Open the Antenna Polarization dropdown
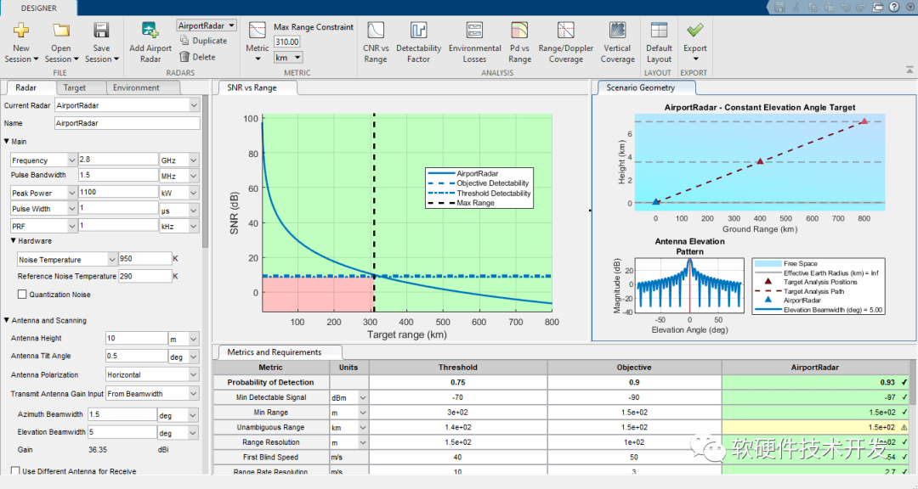The width and height of the screenshot is (918, 489). [x=151, y=374]
